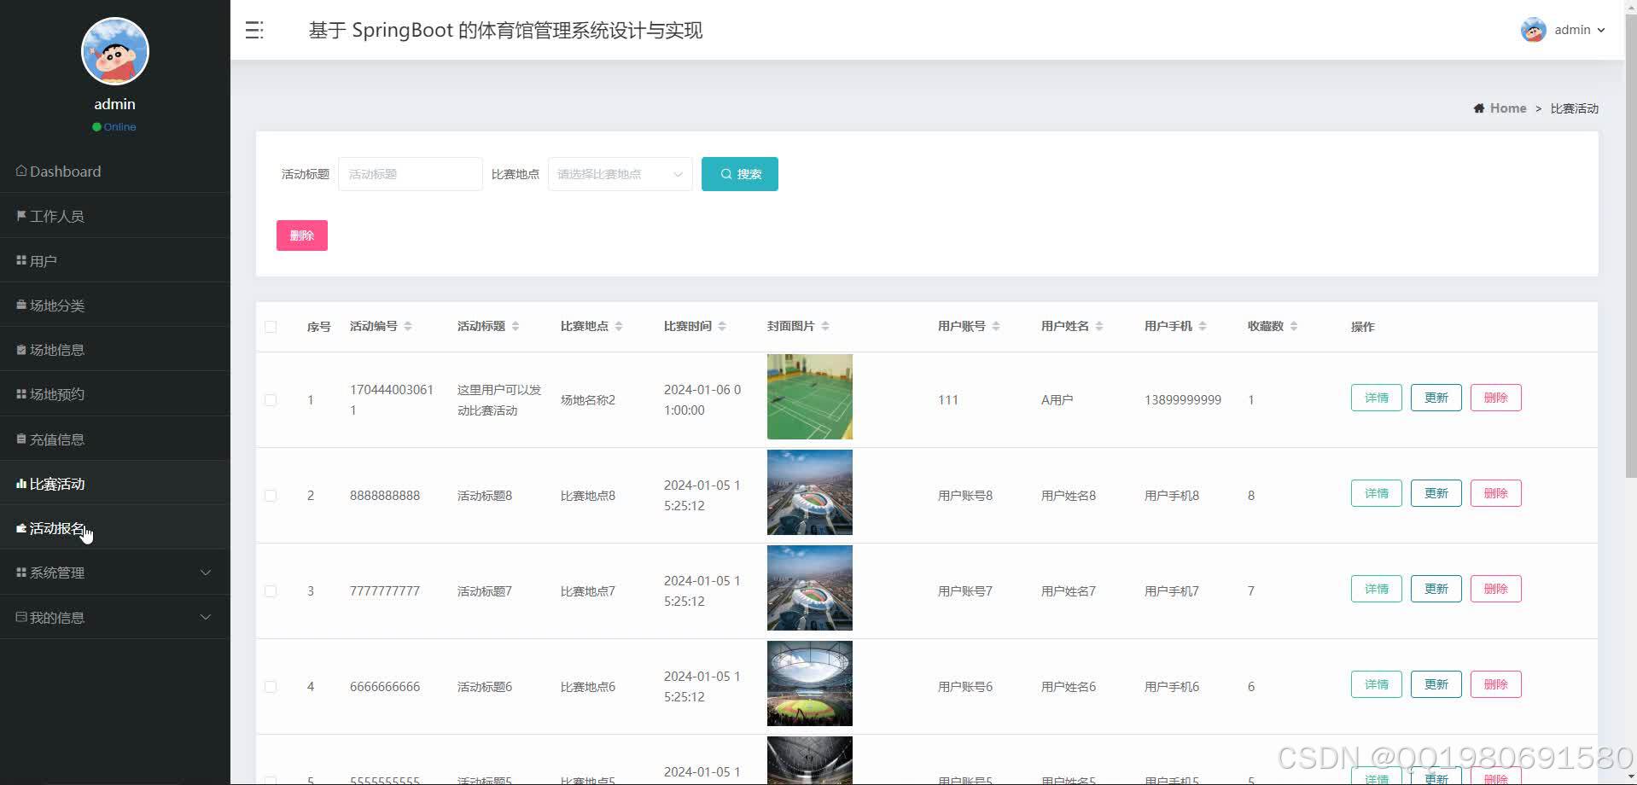Screen dimensions: 1637x785
Task: Click the 比赛活动 bar-chart icon
Action: [x=20, y=483]
